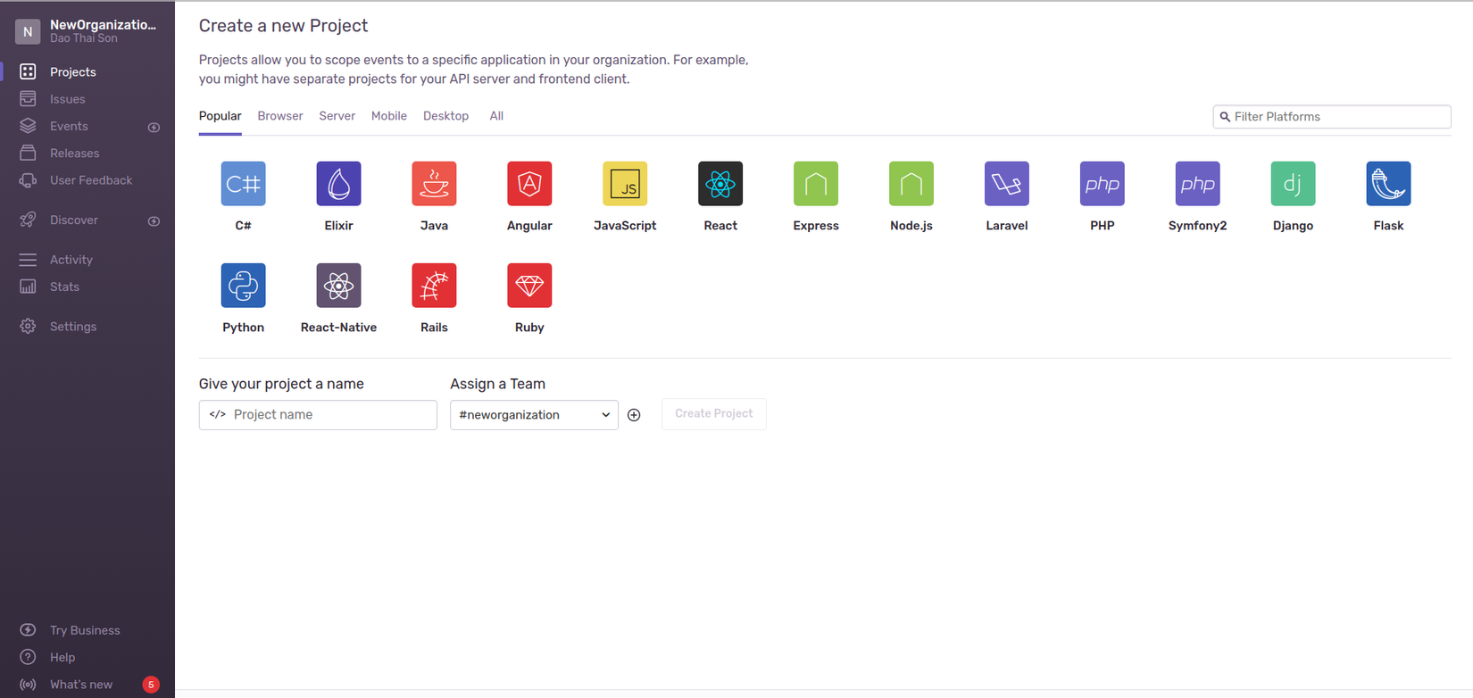Open the Mobile platforms tab
Viewport: 1473px width, 698px height.
[x=389, y=116]
